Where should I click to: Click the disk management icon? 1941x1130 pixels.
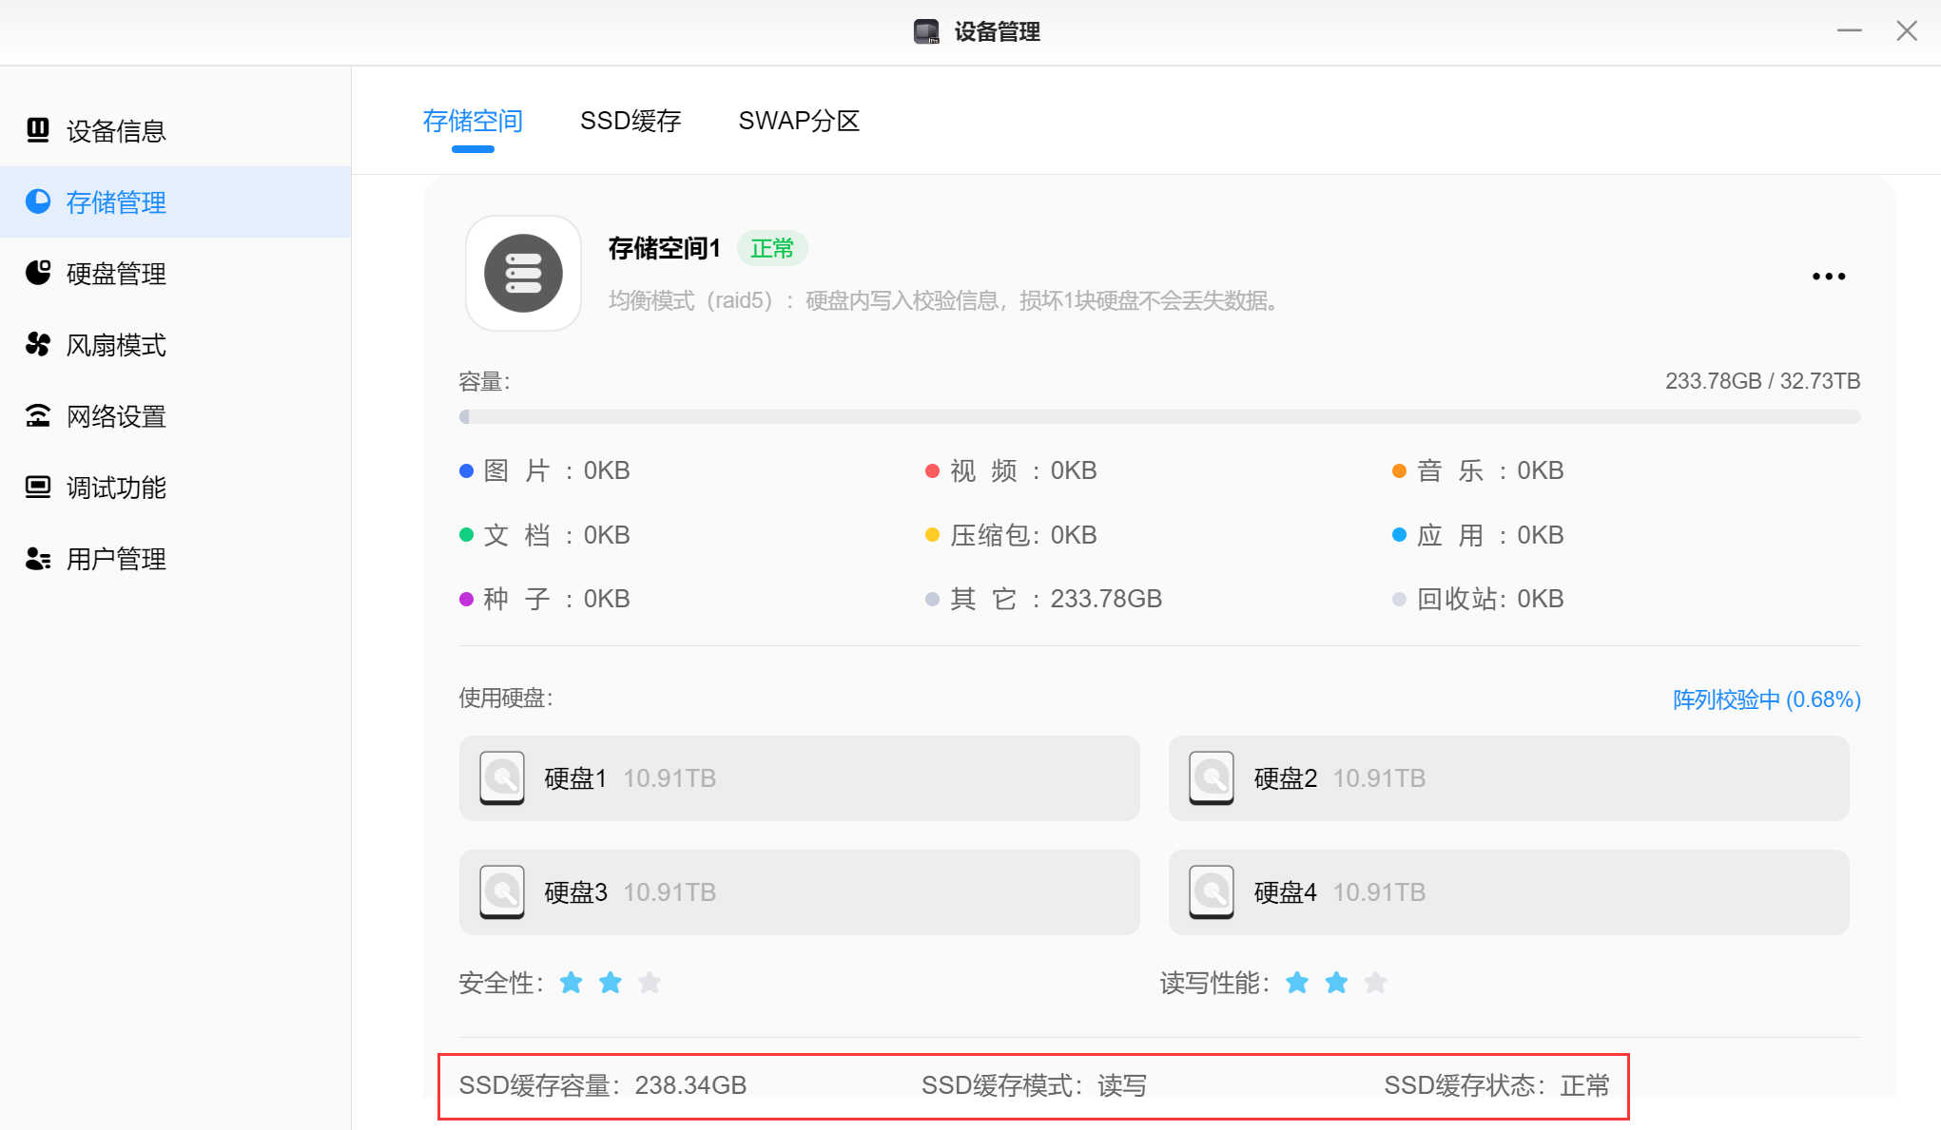click(38, 273)
